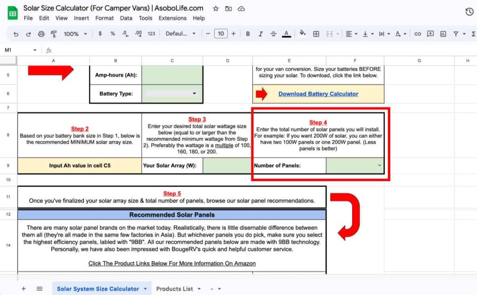Screen dimensions: 477x295
Task: Open the Battery Type dropdown cell
Action: (x=172, y=94)
